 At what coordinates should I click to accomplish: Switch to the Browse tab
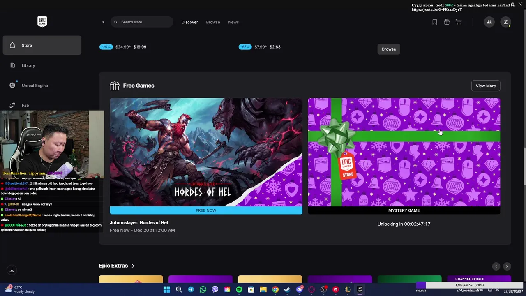click(213, 22)
